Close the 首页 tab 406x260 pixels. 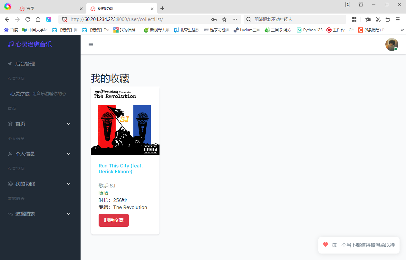(x=81, y=9)
